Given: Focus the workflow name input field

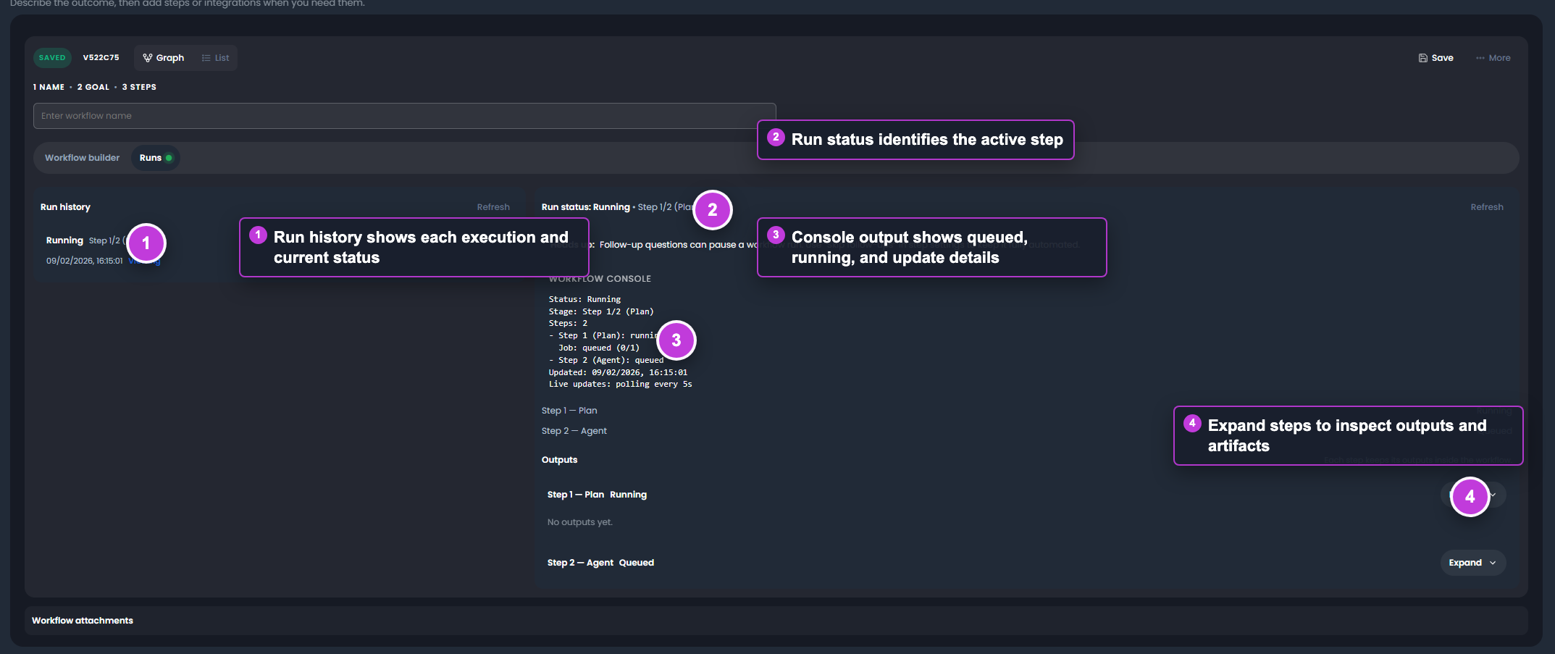Looking at the screenshot, I should point(404,116).
